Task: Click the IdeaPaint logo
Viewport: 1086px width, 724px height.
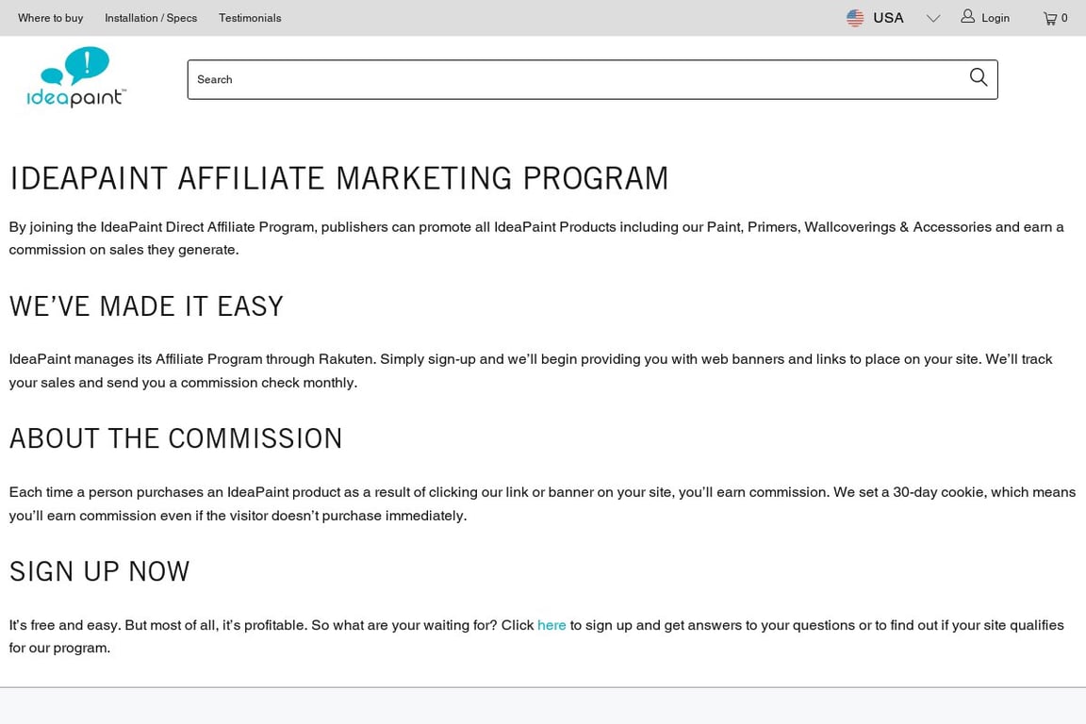Action: coord(76,77)
